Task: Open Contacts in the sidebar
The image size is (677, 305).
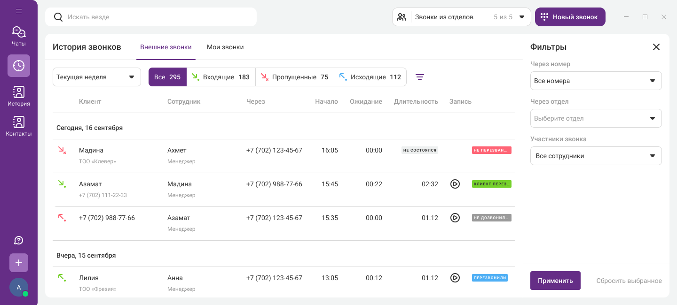Action: click(19, 126)
